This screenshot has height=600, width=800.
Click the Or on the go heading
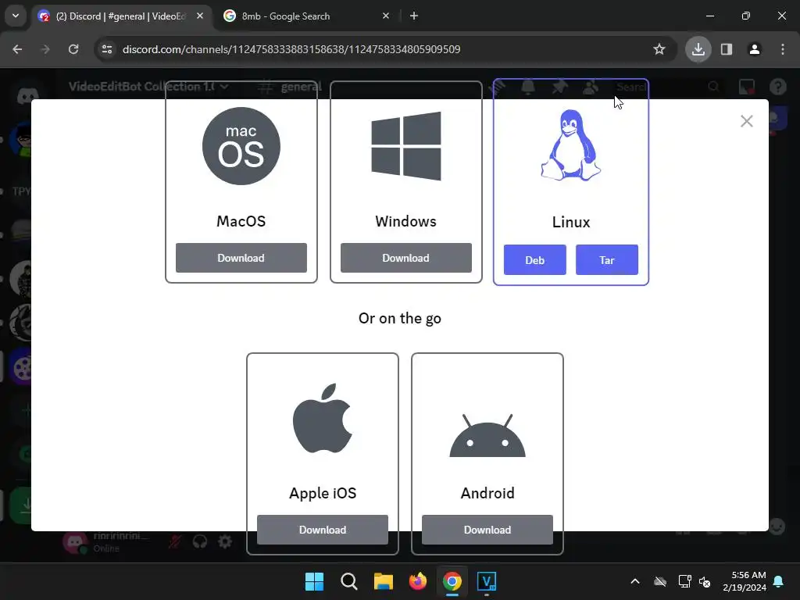point(400,319)
